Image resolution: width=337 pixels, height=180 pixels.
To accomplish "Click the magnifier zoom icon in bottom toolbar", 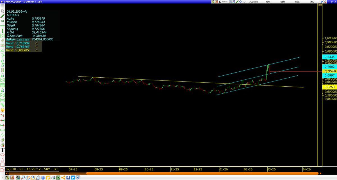I will [23, 177].
